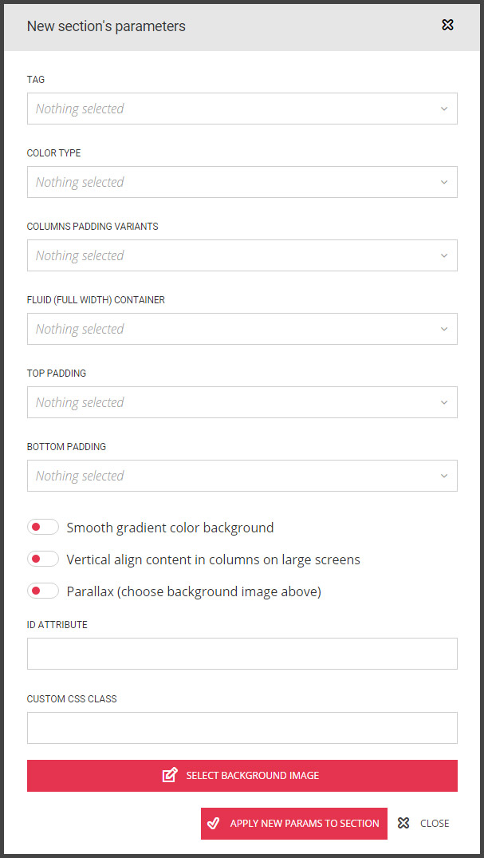Open Columns Padding Variants dropdown
This screenshot has width=484, height=858.
[242, 255]
